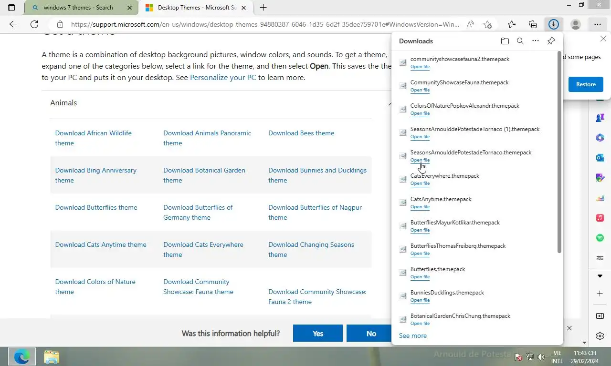
Task: Search downloads with the magnifier icon
Action: point(520,41)
